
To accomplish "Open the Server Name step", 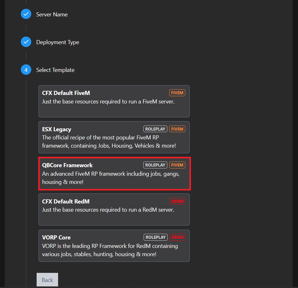I will pos(52,15).
